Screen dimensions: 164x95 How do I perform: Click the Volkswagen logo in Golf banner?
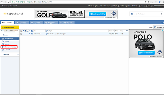click(x=113, y=13)
